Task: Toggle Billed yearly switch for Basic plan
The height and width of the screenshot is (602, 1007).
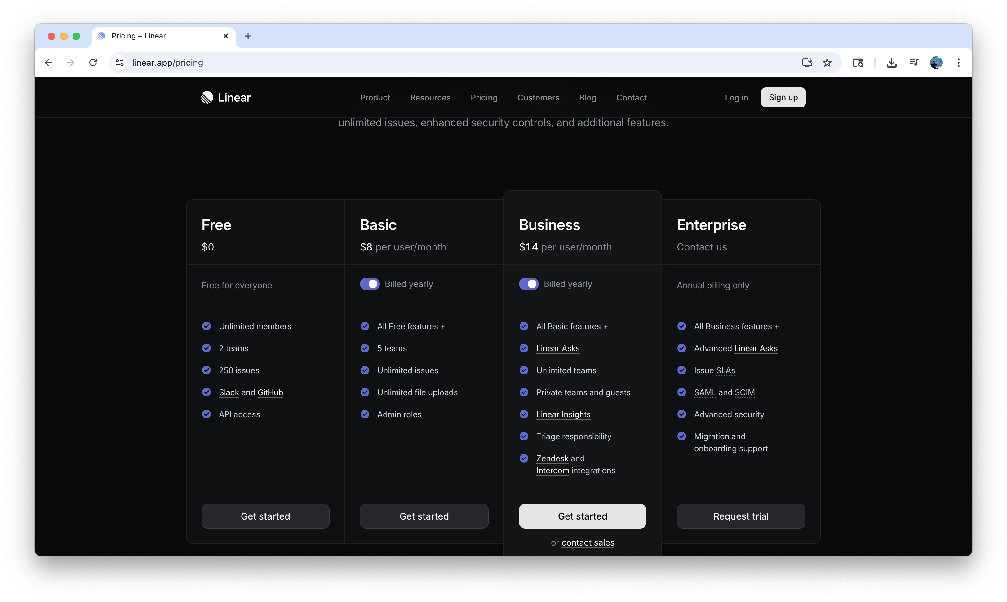Action: (370, 284)
